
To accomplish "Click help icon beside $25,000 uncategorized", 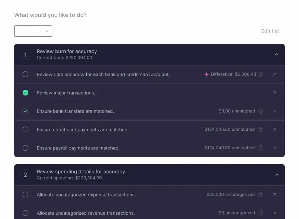I will point(261,195).
